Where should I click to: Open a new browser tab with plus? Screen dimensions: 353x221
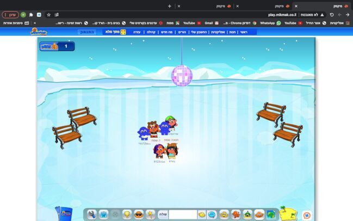click(170, 6)
